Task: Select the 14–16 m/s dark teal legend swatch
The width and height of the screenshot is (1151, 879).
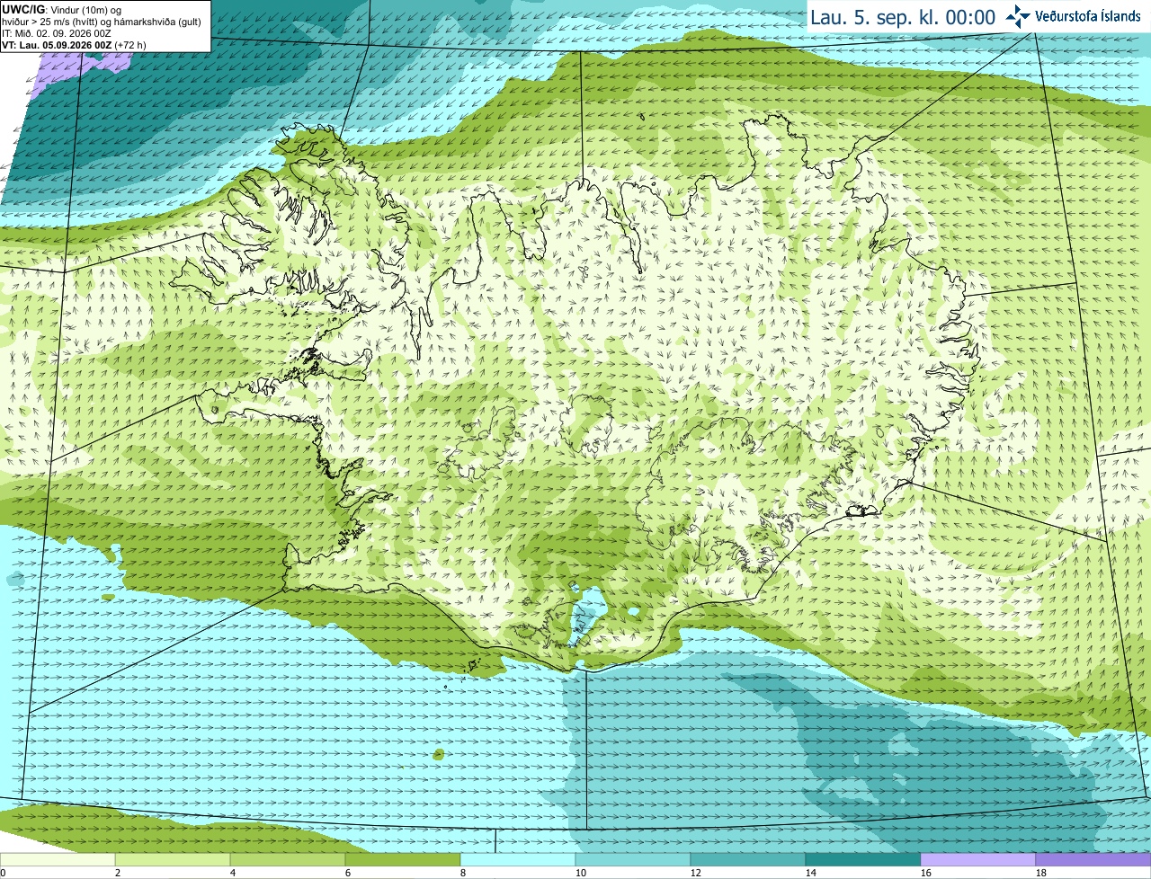Action: pos(863,860)
